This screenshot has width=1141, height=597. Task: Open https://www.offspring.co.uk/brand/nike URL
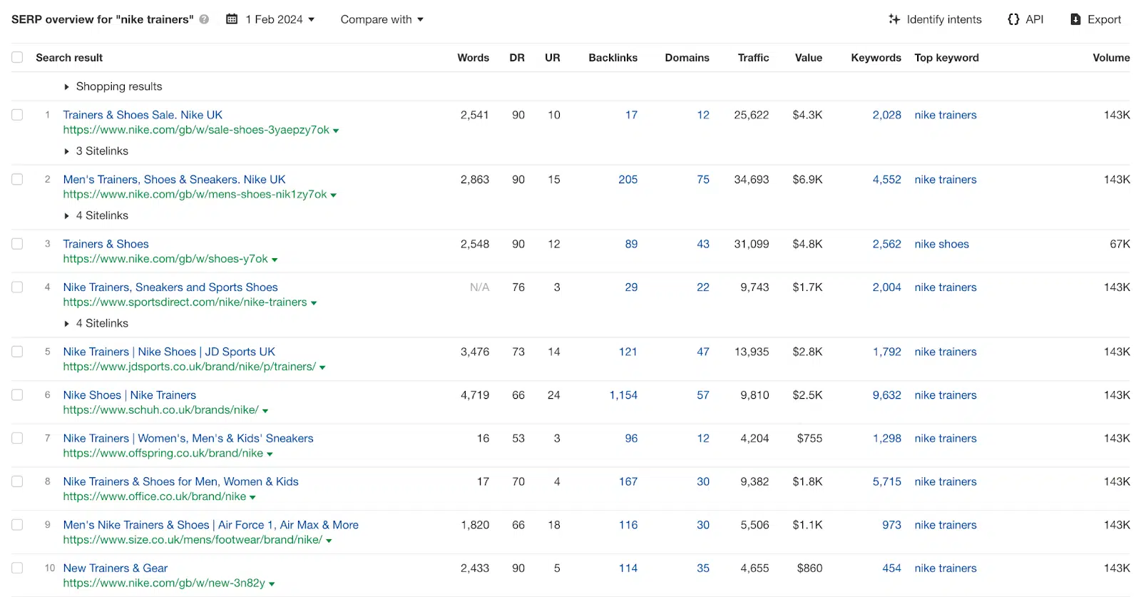point(163,453)
